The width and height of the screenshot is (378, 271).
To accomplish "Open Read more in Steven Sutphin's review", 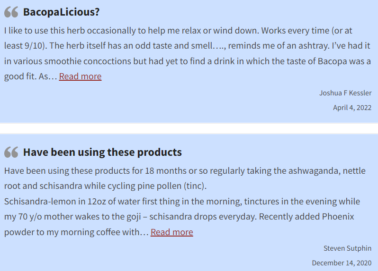I will click(x=172, y=232).
